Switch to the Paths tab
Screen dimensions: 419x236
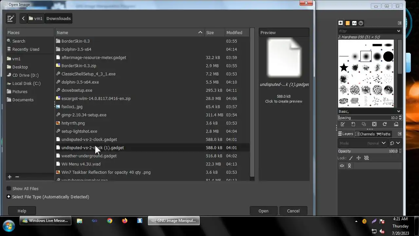coord(384,134)
